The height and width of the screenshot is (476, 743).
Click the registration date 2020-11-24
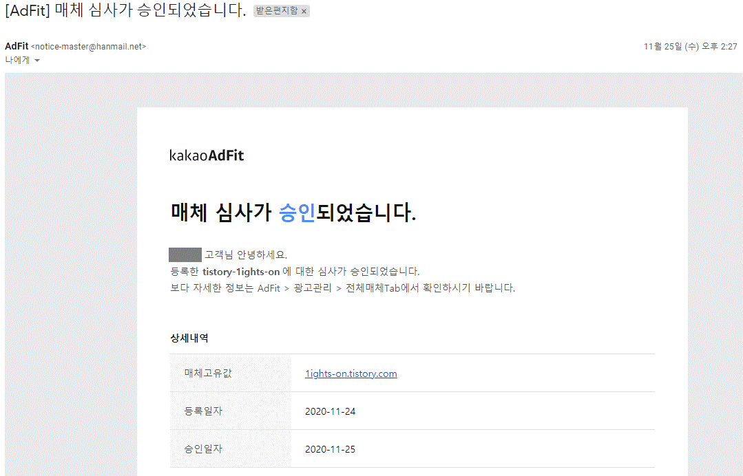[x=330, y=411]
